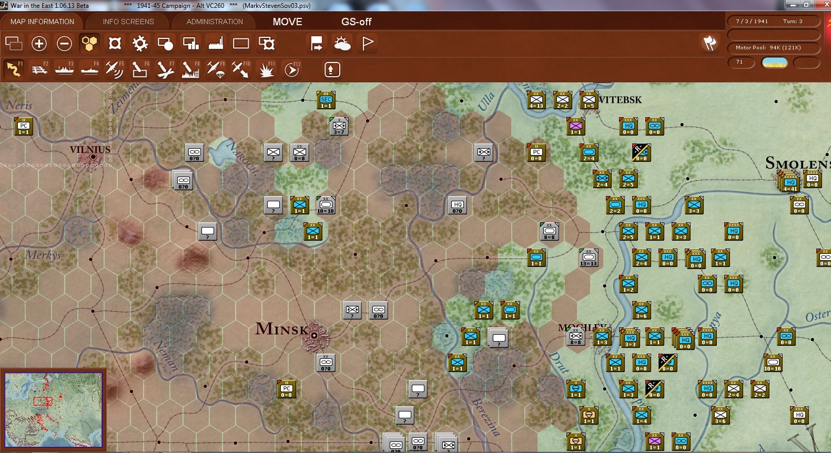The height and width of the screenshot is (453, 831).
Task: Select the 4=41 stack at Smolensk
Action: [789, 181]
